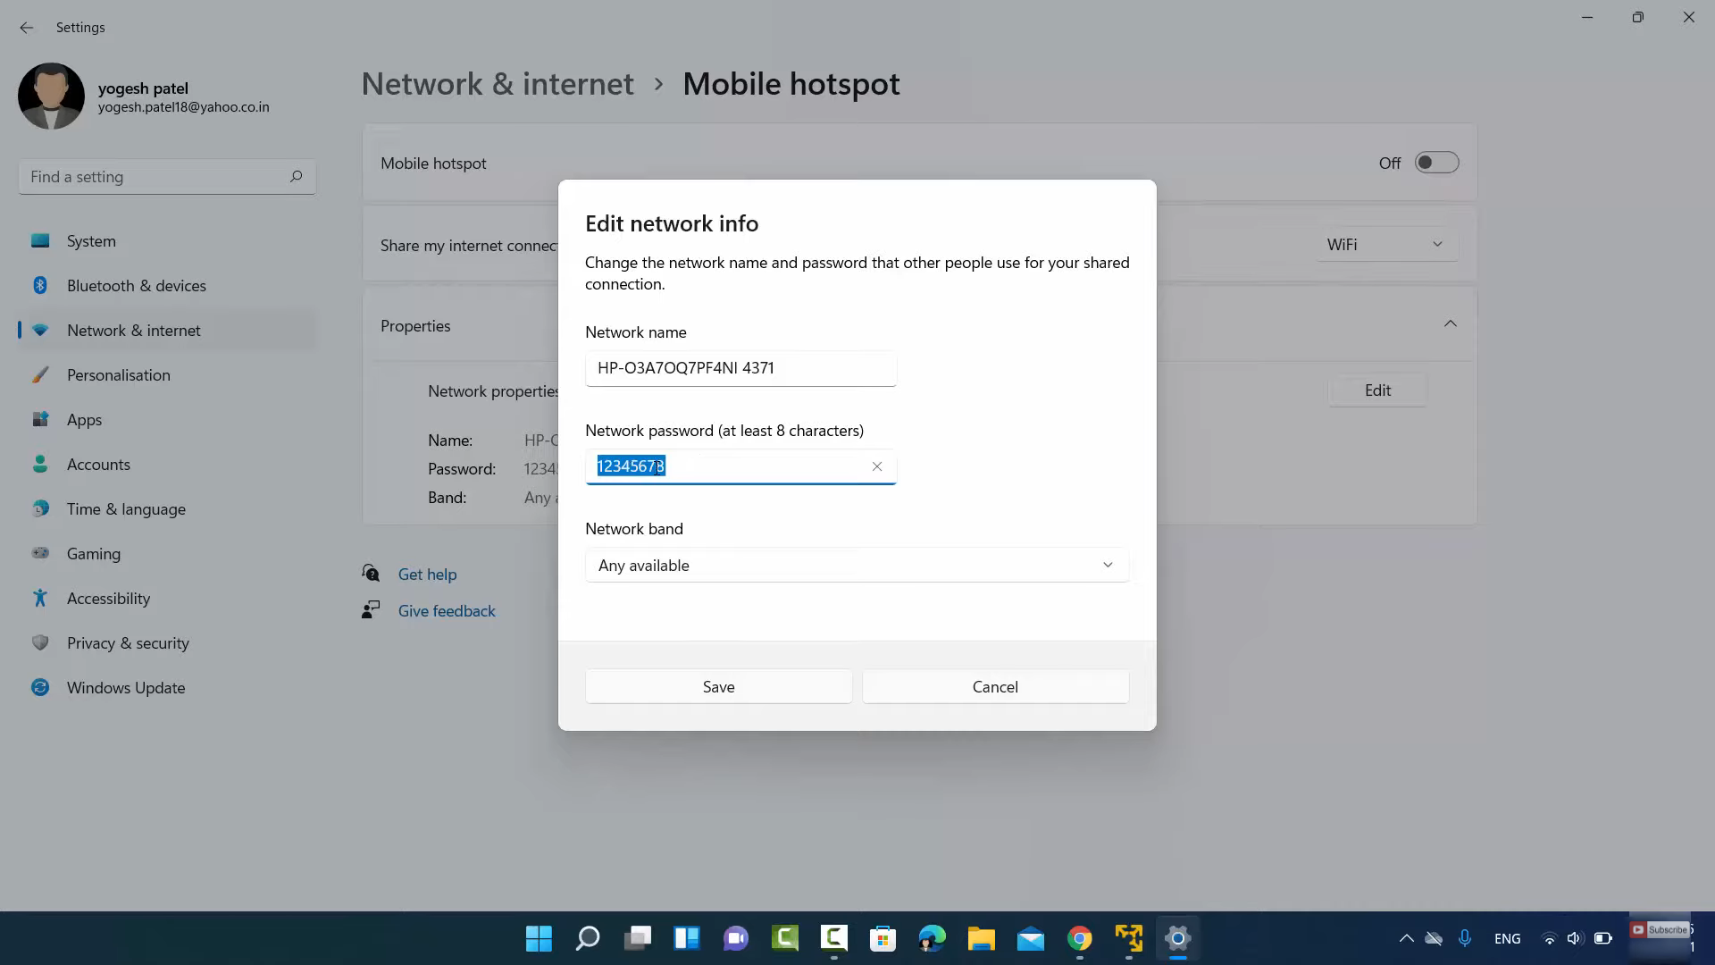
Task: Click the Network name text field
Action: [740, 368]
